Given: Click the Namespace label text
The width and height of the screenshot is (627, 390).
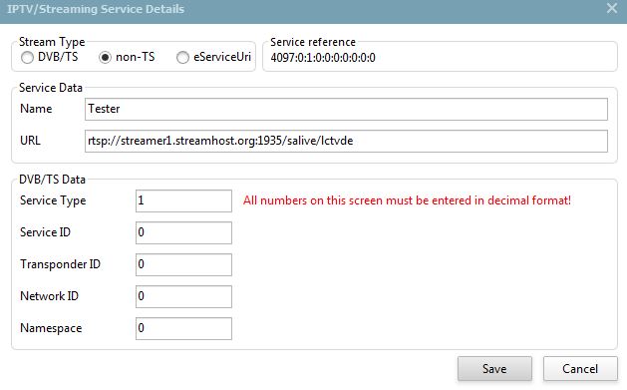Looking at the screenshot, I should (x=51, y=328).
